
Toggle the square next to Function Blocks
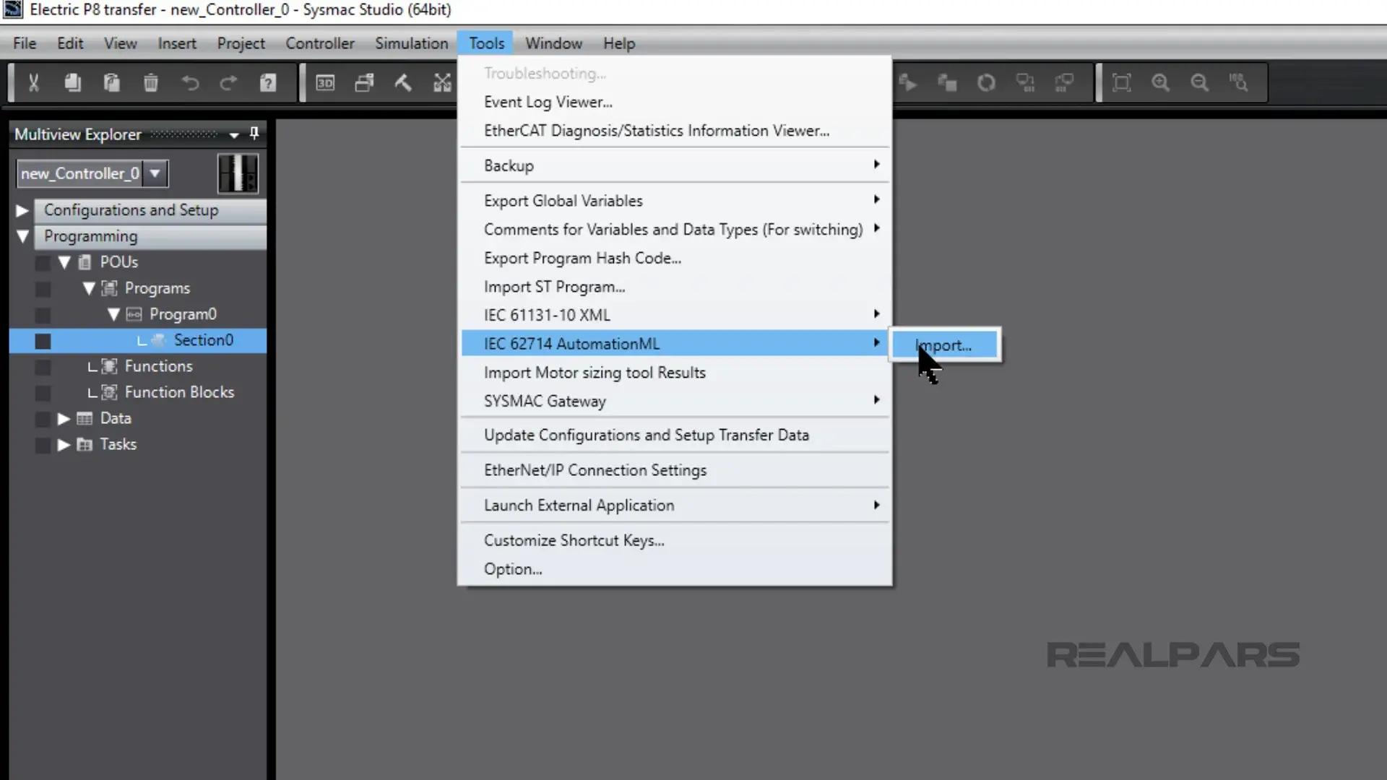coord(43,393)
